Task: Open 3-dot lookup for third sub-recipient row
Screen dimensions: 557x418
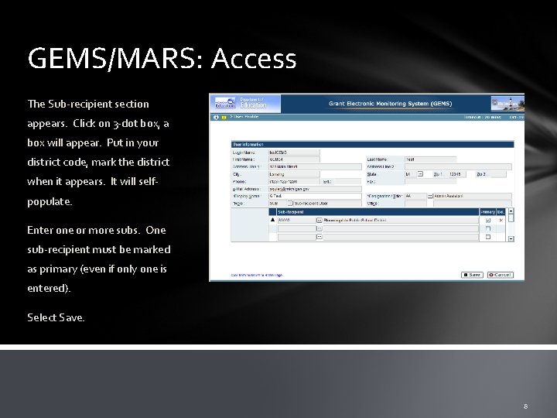Action: pyautogui.click(x=319, y=237)
